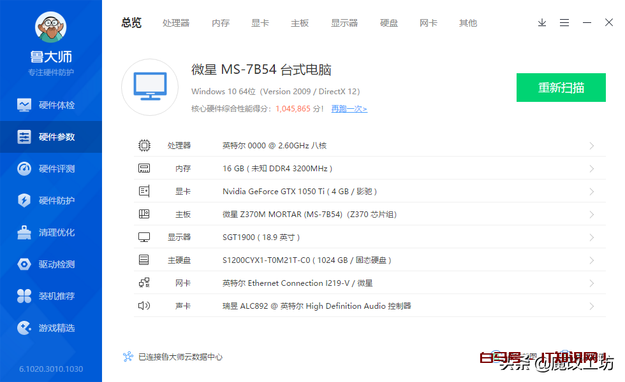Image resolution: width=625 pixels, height=382 pixels.
Task: Open the 硬盘 tab
Action: click(389, 23)
